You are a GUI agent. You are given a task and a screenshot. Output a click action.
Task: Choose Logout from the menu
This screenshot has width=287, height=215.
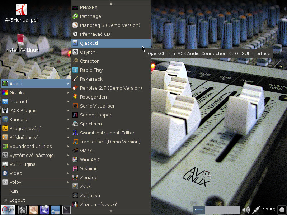pyautogui.click(x=36, y=200)
